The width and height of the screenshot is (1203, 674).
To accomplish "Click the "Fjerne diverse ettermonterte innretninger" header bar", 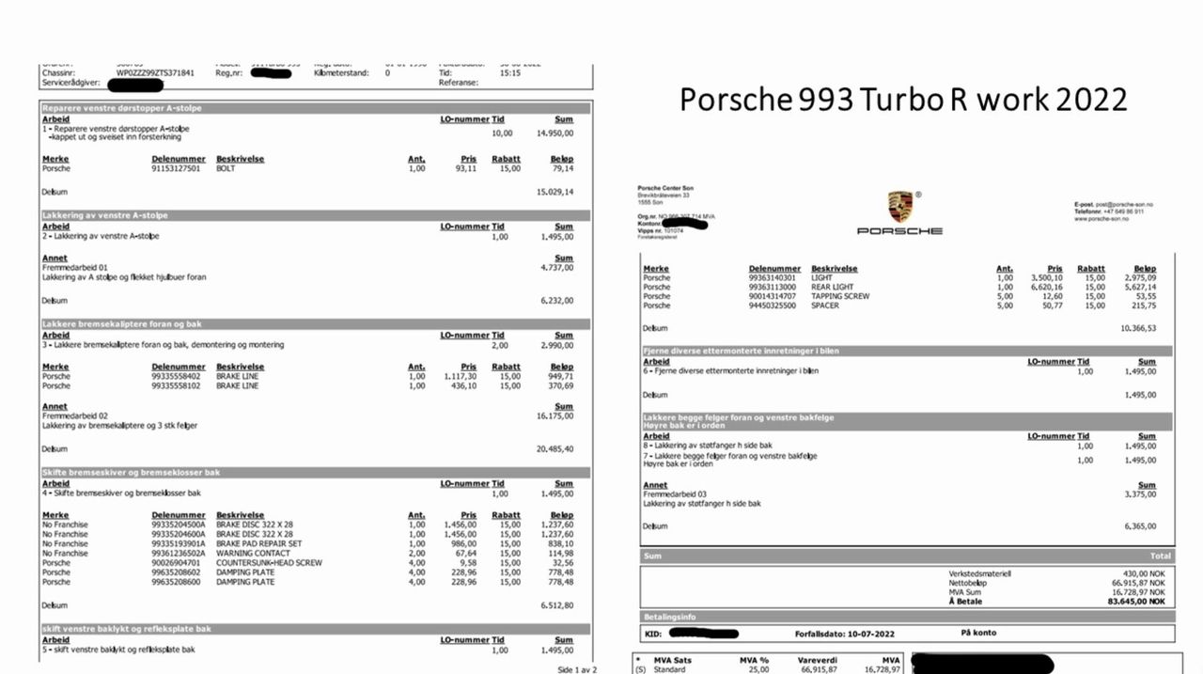I will 905,351.
